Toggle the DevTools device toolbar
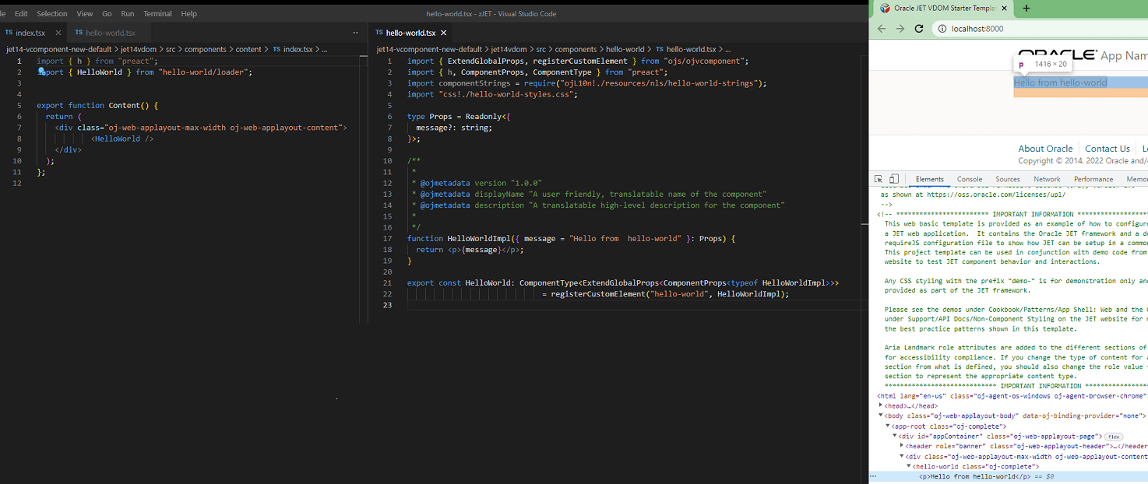 pyautogui.click(x=894, y=179)
